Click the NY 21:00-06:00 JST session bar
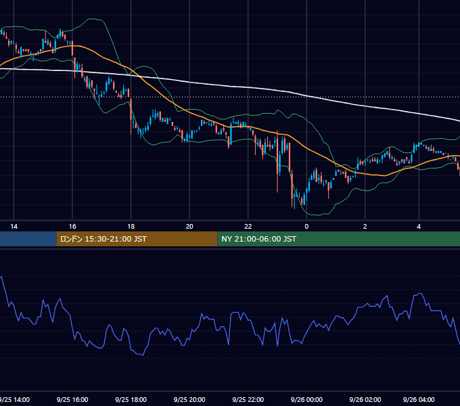 pyautogui.click(x=338, y=239)
